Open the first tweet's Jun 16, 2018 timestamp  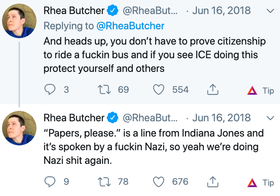pyautogui.click(x=221, y=10)
